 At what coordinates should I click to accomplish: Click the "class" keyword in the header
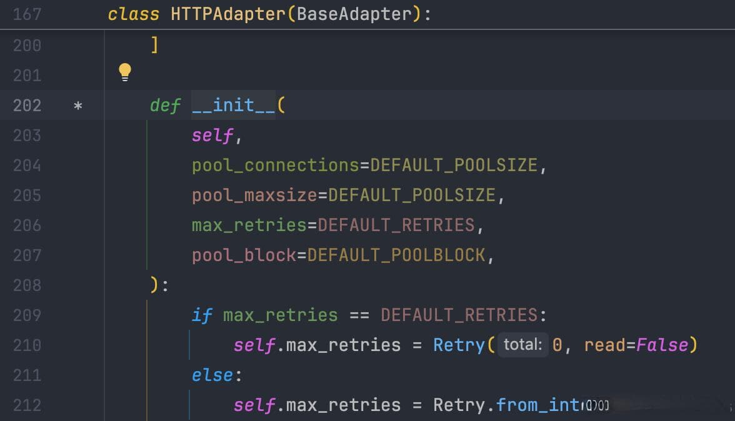click(134, 14)
